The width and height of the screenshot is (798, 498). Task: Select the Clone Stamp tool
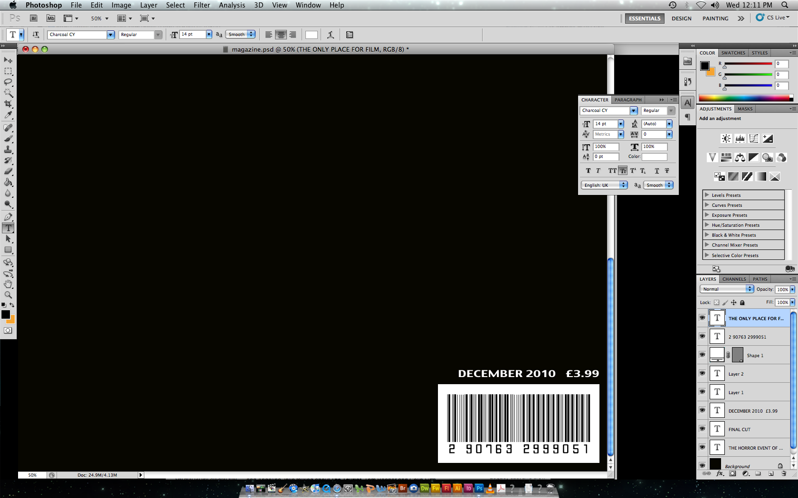click(x=8, y=149)
